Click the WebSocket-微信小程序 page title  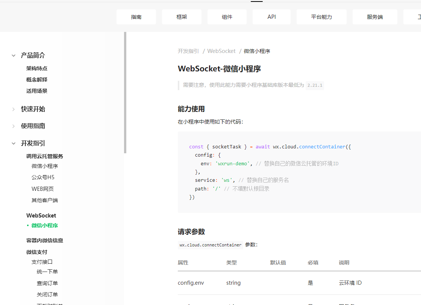pyautogui.click(x=219, y=69)
